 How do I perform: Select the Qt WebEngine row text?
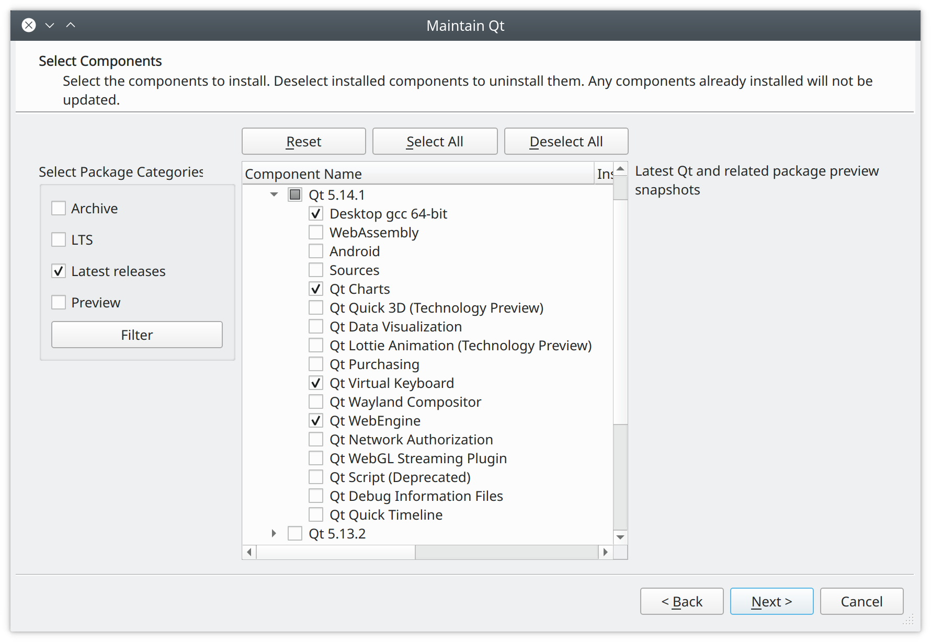pos(375,420)
